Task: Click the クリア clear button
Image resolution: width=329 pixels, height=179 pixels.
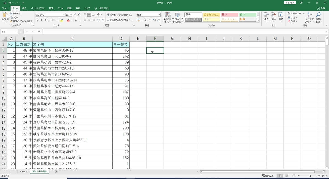Action: (293, 21)
